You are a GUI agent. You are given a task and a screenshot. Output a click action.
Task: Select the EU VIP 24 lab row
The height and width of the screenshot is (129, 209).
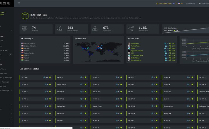click(143, 113)
